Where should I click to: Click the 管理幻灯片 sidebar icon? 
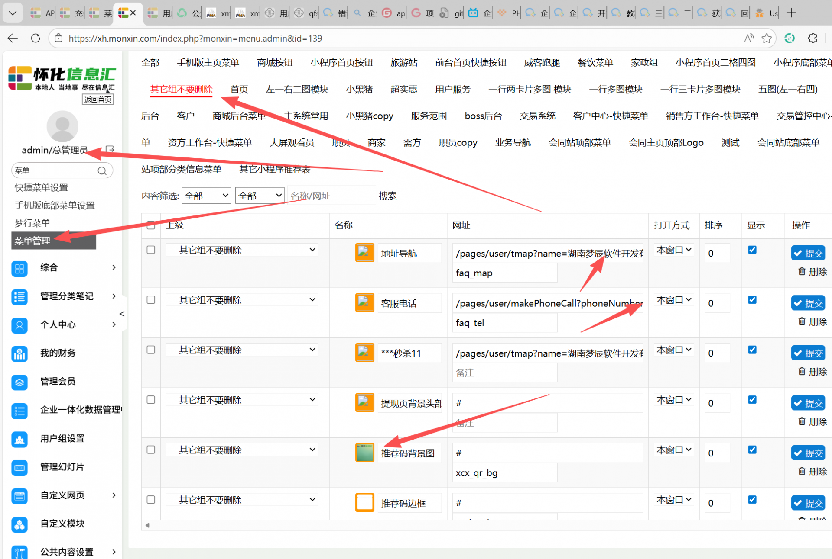19,468
